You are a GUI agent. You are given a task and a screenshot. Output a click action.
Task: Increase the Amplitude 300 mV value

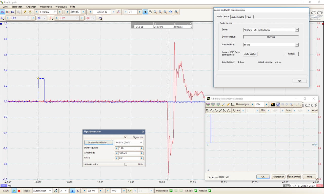coord(142,153)
